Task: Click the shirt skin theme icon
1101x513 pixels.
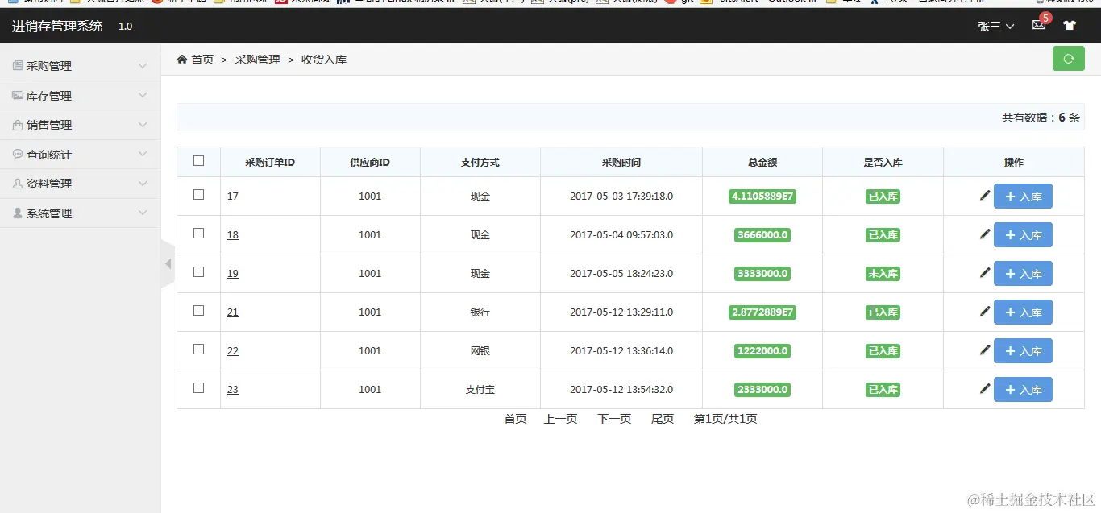Action: coord(1070,25)
